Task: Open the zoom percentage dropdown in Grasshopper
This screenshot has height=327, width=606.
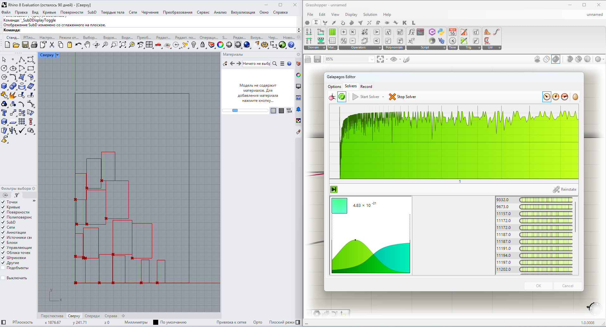Action: tap(372, 59)
